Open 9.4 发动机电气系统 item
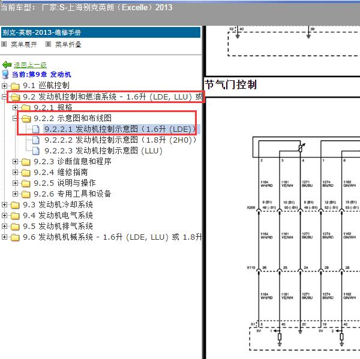This screenshot has width=360, height=359. [x=58, y=215]
